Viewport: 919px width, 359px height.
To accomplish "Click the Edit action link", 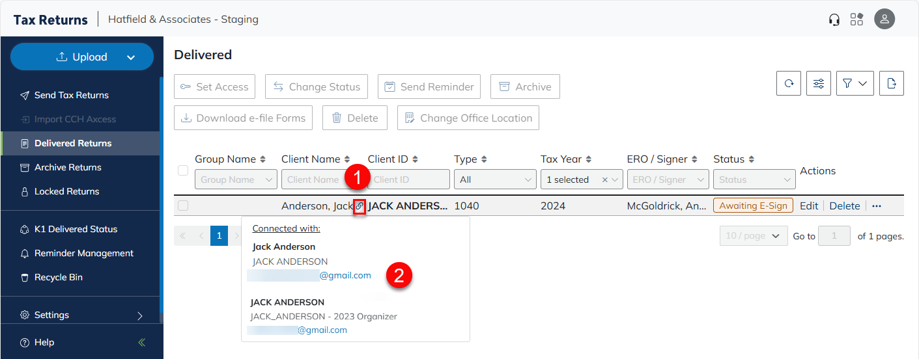I will coord(809,206).
